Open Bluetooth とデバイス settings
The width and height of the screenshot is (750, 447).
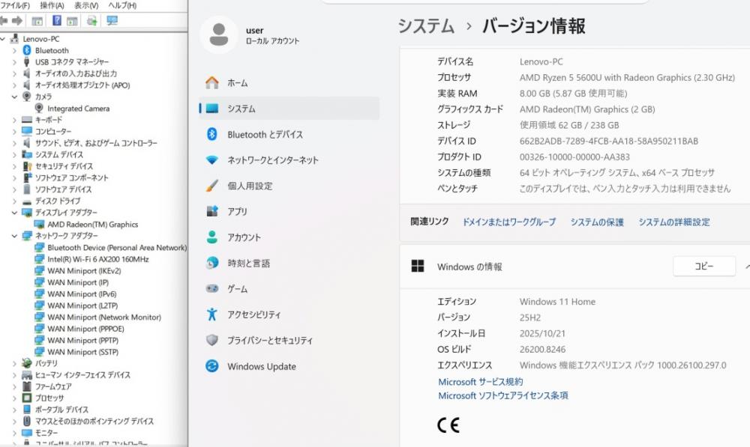[x=289, y=134]
